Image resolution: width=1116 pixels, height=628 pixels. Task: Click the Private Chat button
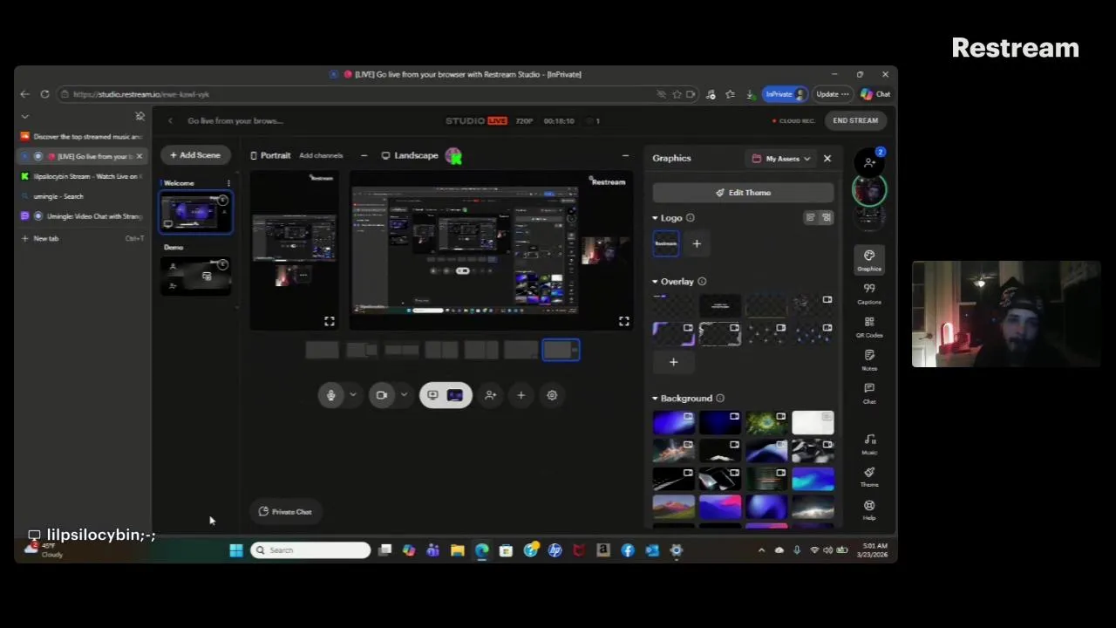285,512
